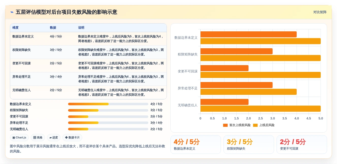The height and width of the screenshot is (164, 337).
Task: Click 变更不可回滚 首次上线前风险 chart bar
Action: [x=224, y=68]
